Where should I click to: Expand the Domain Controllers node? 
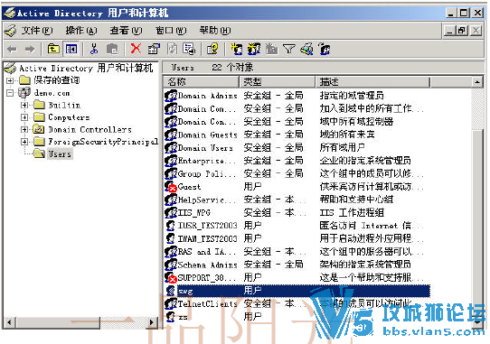(24, 129)
